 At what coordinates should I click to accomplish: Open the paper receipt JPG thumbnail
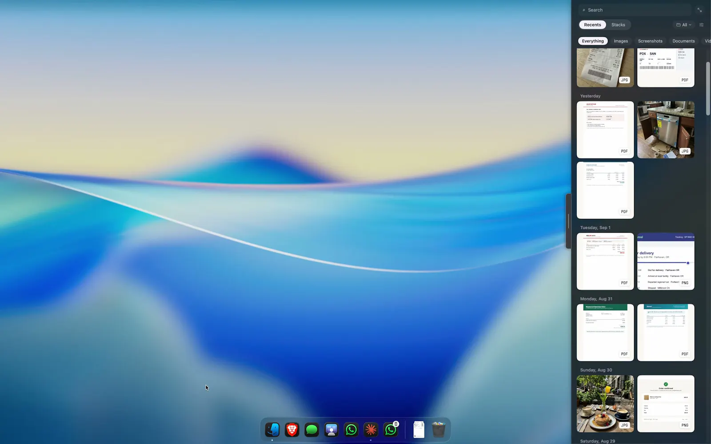coord(605,67)
